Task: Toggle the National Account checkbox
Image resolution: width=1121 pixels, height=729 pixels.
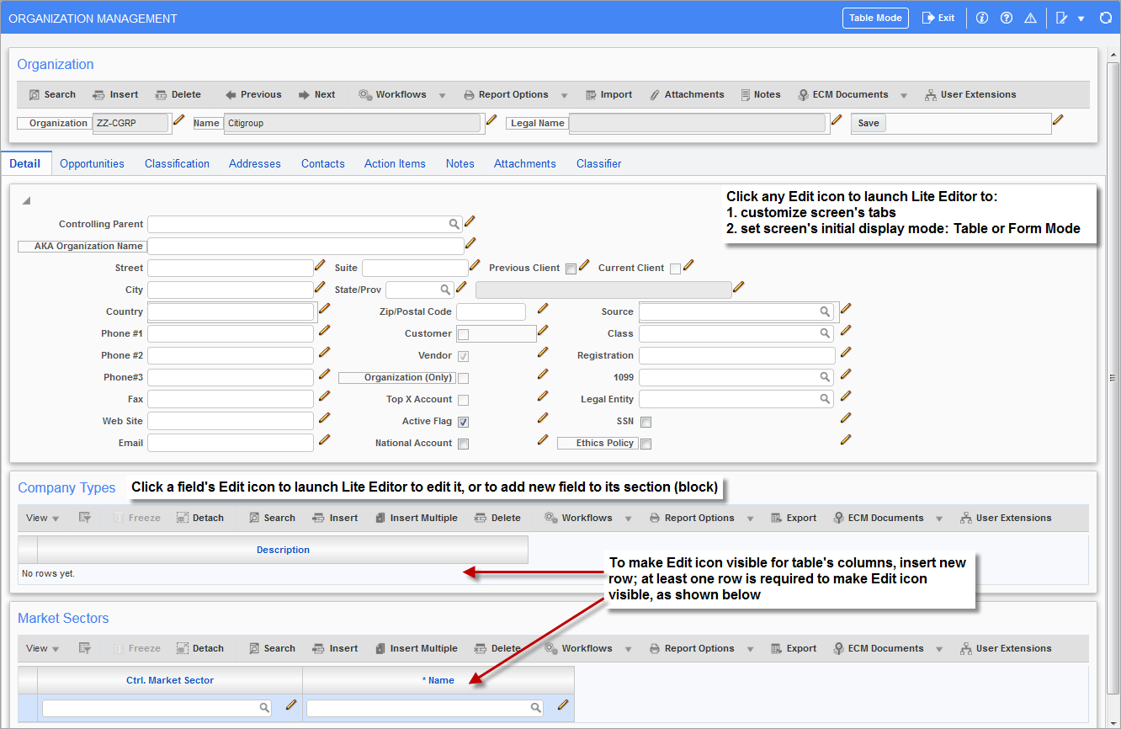Action: click(463, 444)
